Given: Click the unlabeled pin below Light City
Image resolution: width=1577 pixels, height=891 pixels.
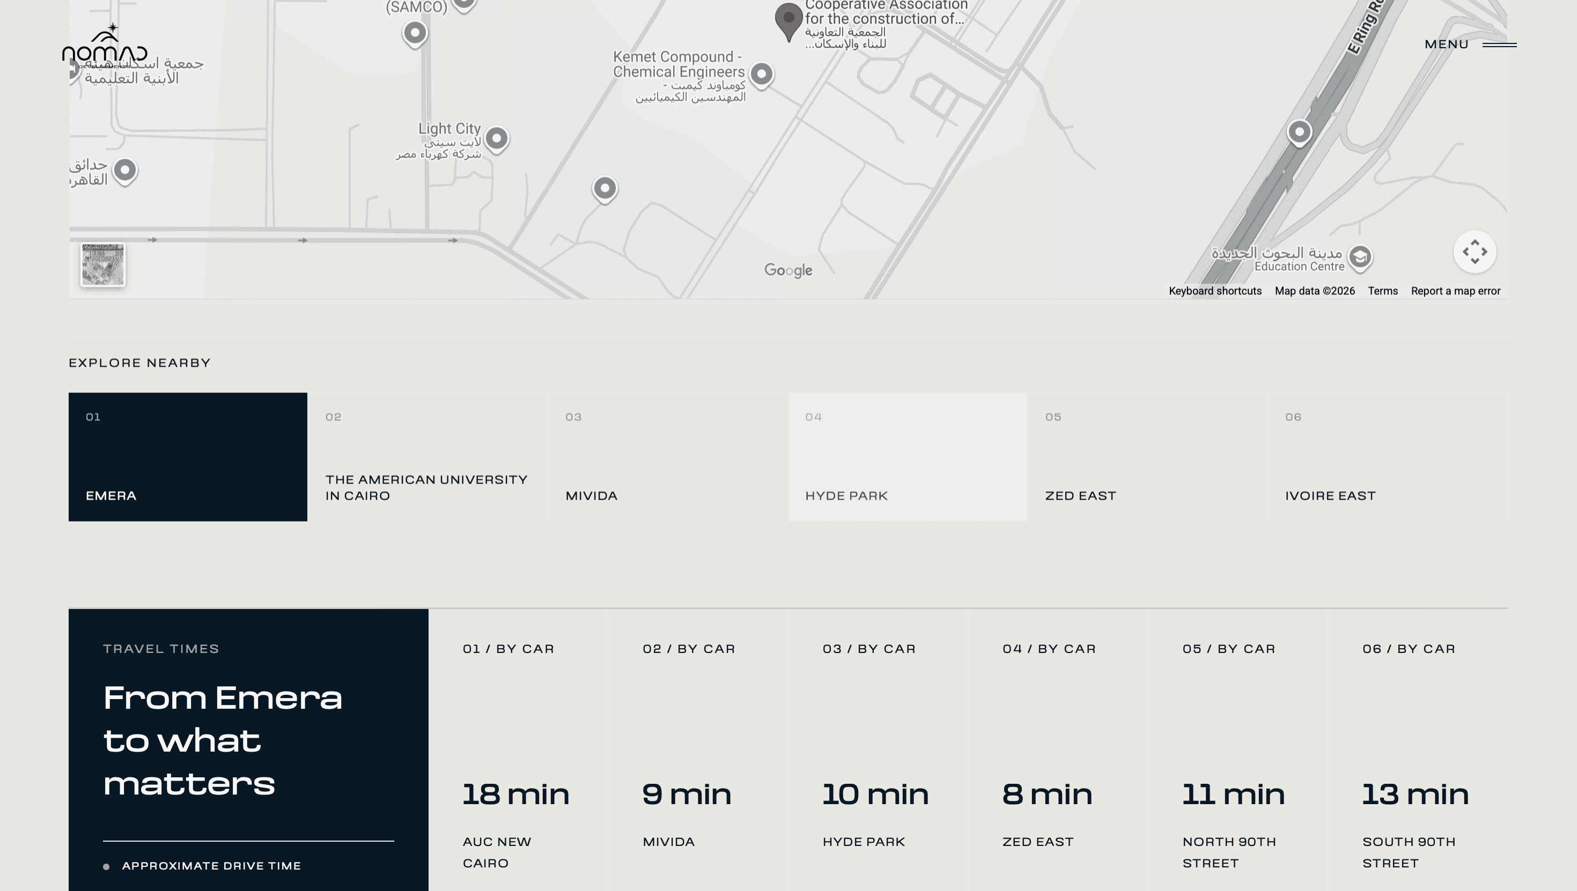Looking at the screenshot, I should (604, 189).
